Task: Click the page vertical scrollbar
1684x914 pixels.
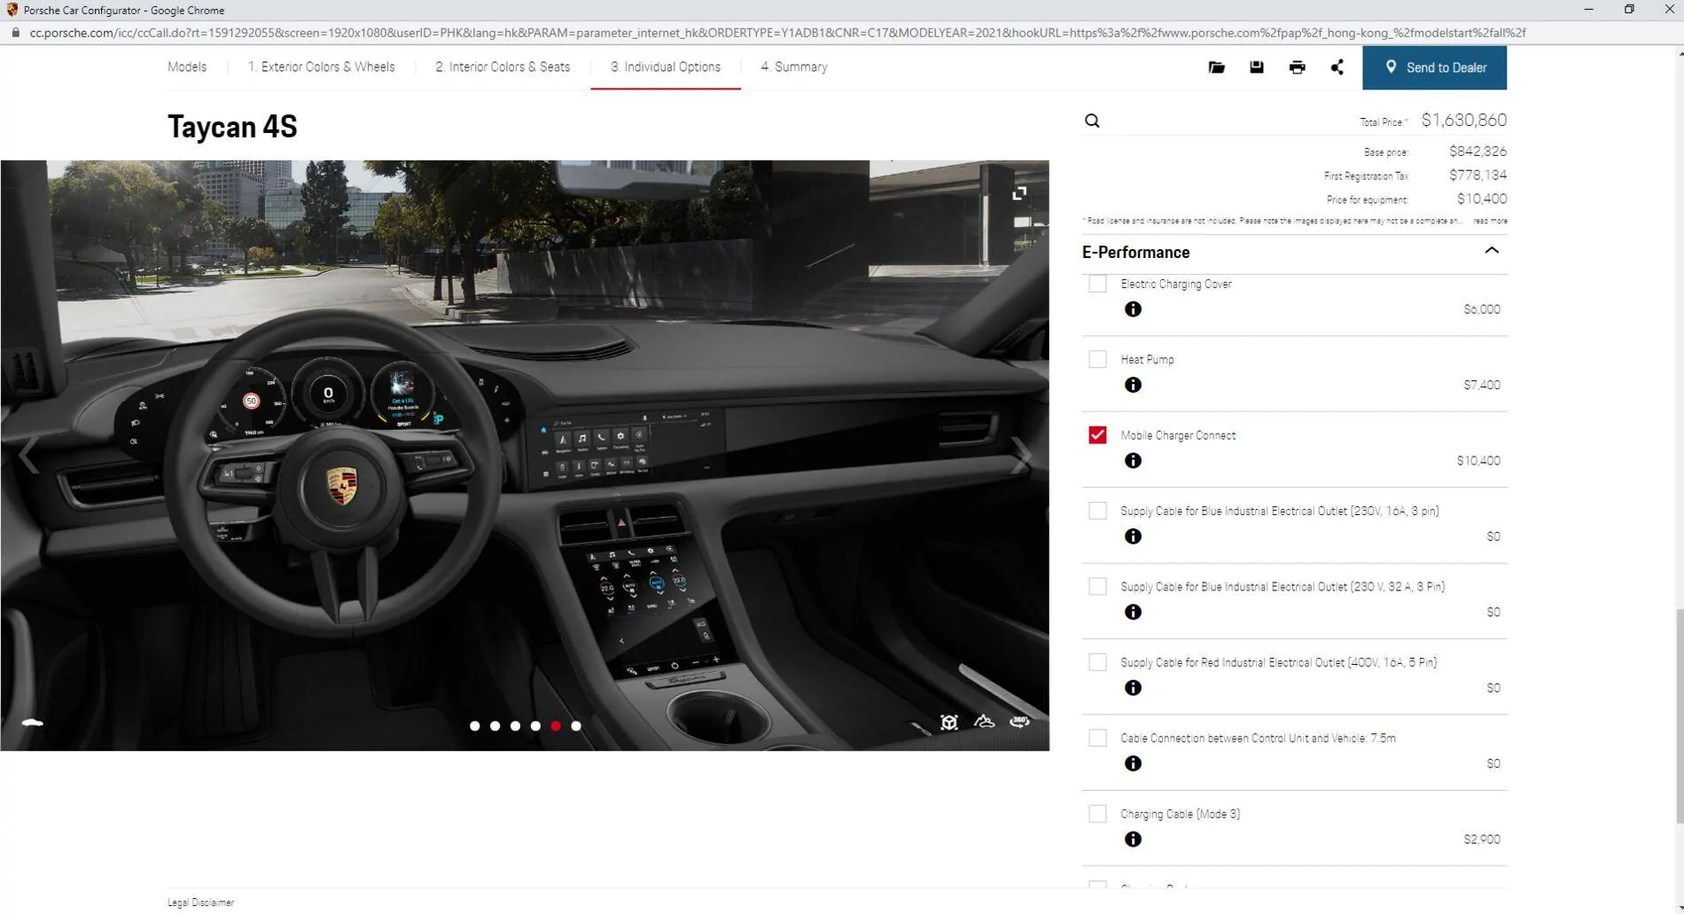Action: (1679, 716)
